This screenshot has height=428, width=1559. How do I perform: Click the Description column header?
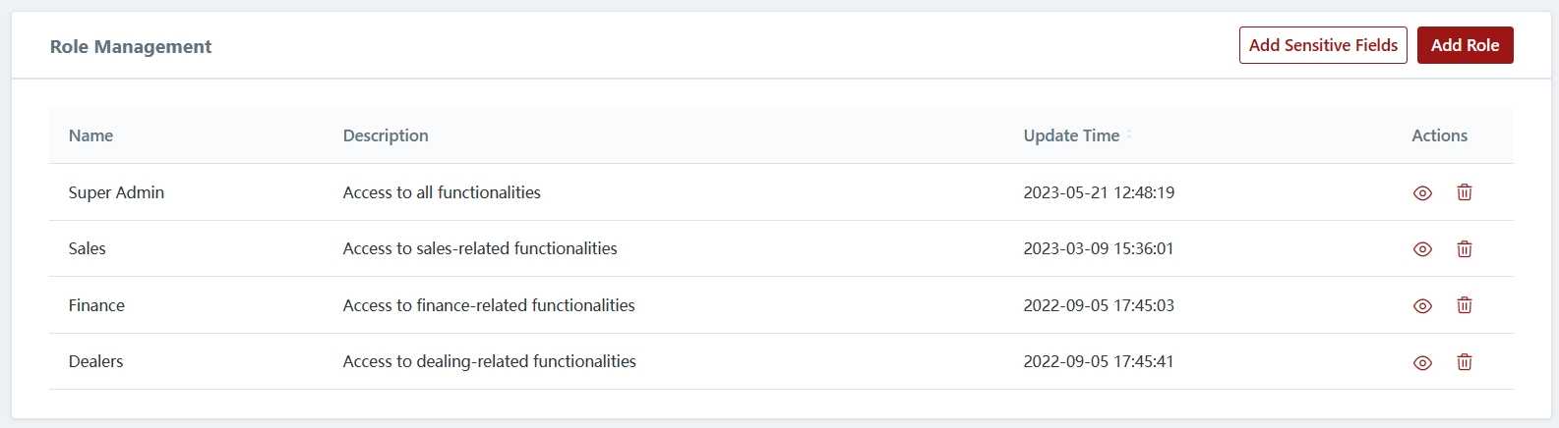pyautogui.click(x=386, y=135)
